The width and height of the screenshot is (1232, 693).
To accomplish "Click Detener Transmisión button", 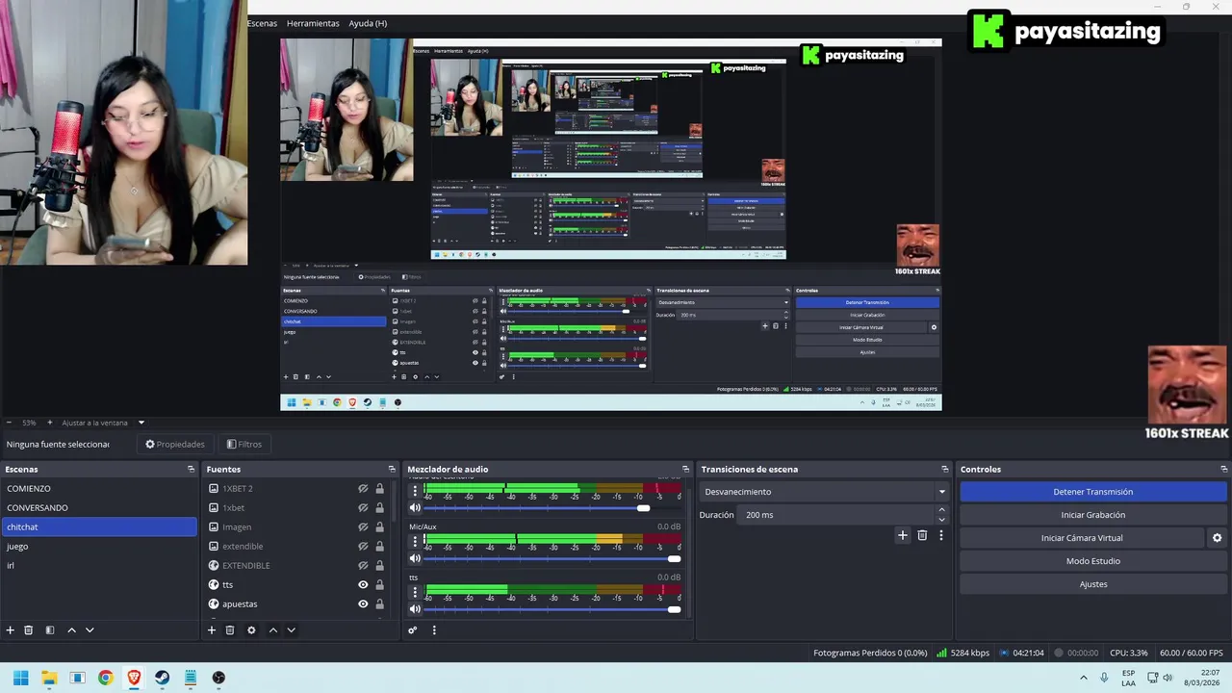I will coord(1092,492).
